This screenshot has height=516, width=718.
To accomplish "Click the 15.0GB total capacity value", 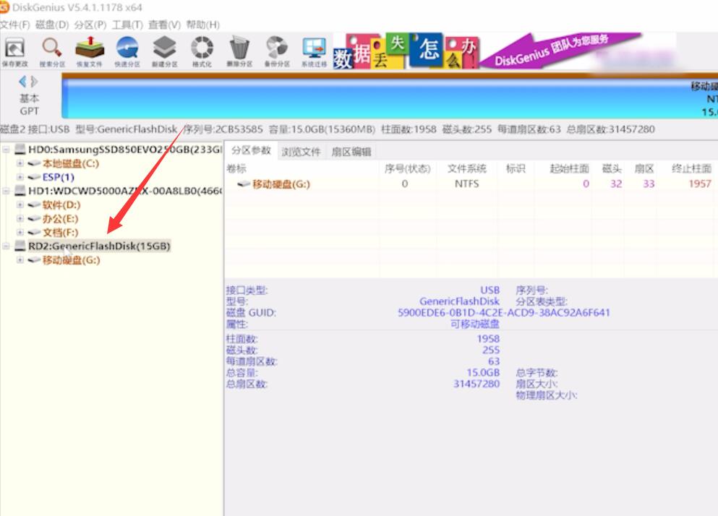I will (x=483, y=373).
